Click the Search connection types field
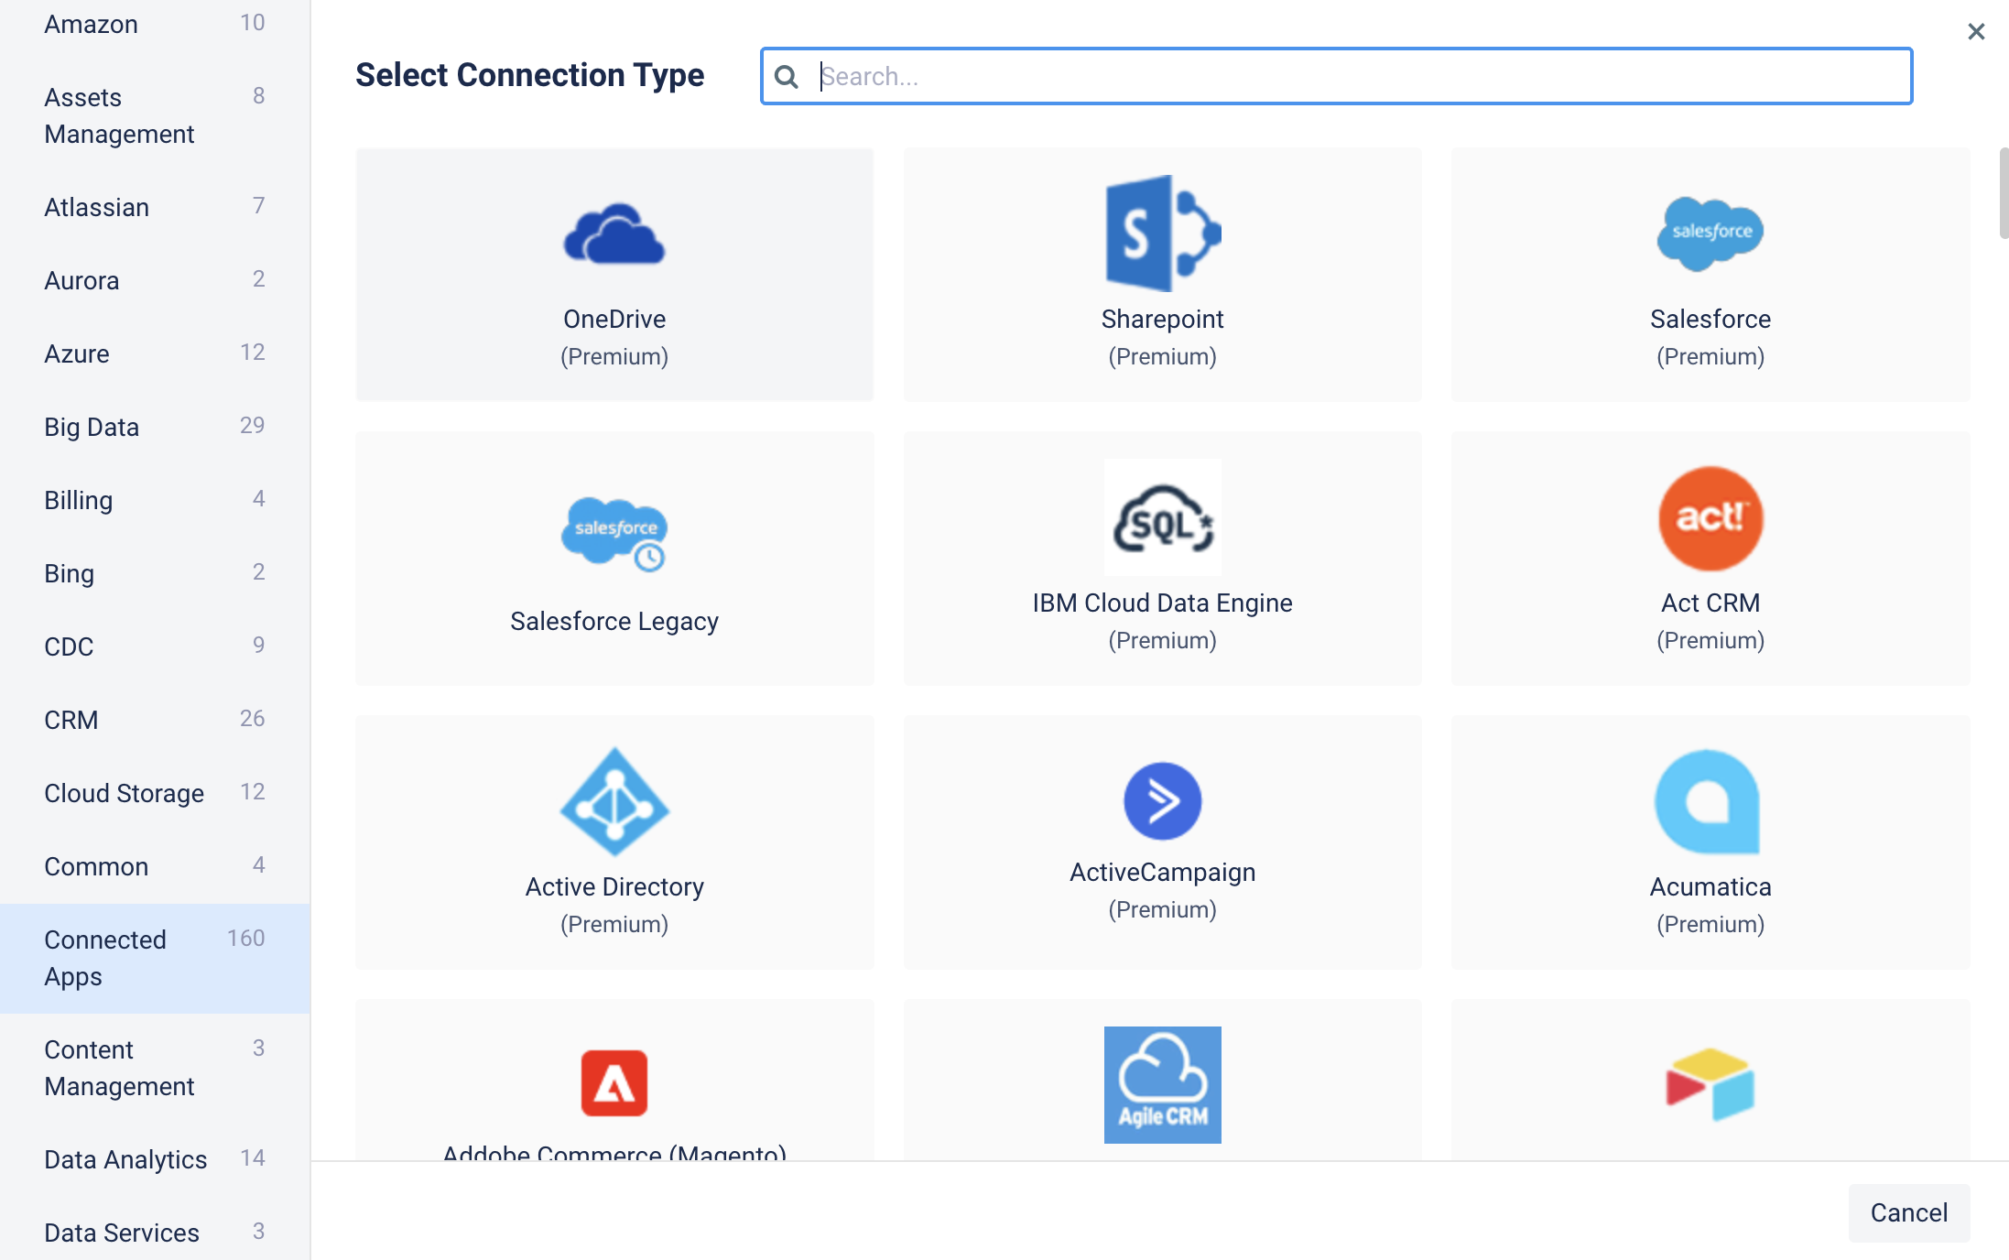Viewport: 2009px width, 1260px height. coord(1336,76)
